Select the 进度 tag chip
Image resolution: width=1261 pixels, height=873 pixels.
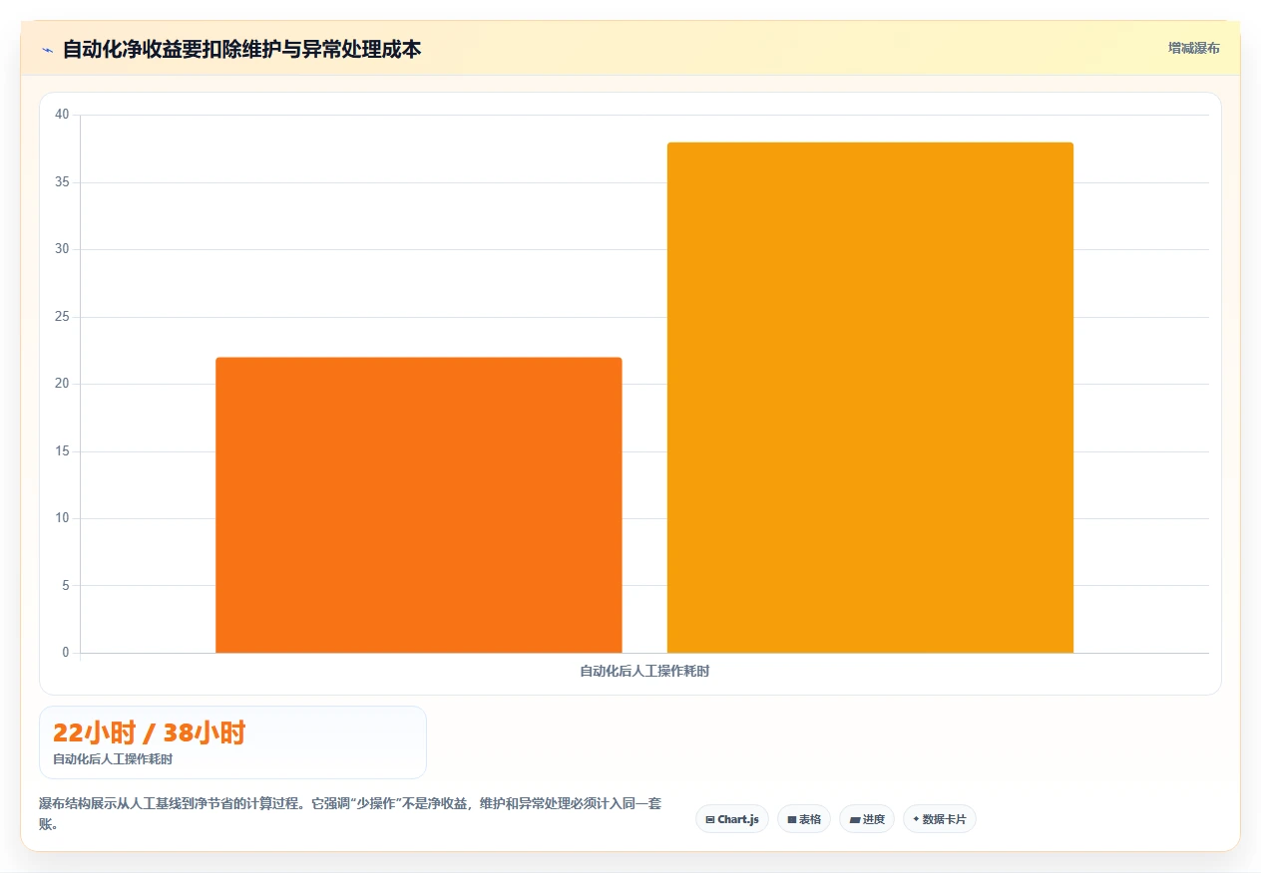point(867,819)
